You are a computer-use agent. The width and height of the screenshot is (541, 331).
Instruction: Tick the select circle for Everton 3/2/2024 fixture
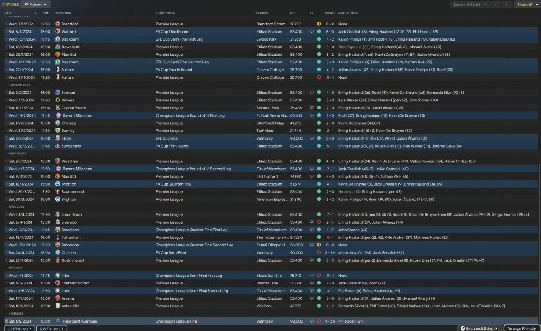(6, 93)
